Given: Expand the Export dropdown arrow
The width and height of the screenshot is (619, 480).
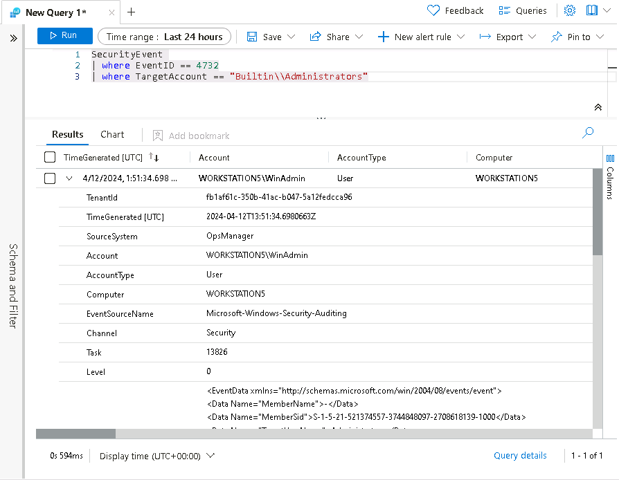Looking at the screenshot, I should [x=532, y=37].
